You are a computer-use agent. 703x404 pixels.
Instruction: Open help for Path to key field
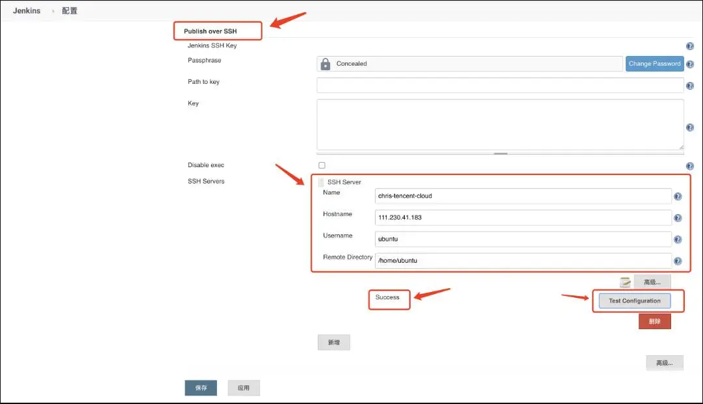(689, 86)
